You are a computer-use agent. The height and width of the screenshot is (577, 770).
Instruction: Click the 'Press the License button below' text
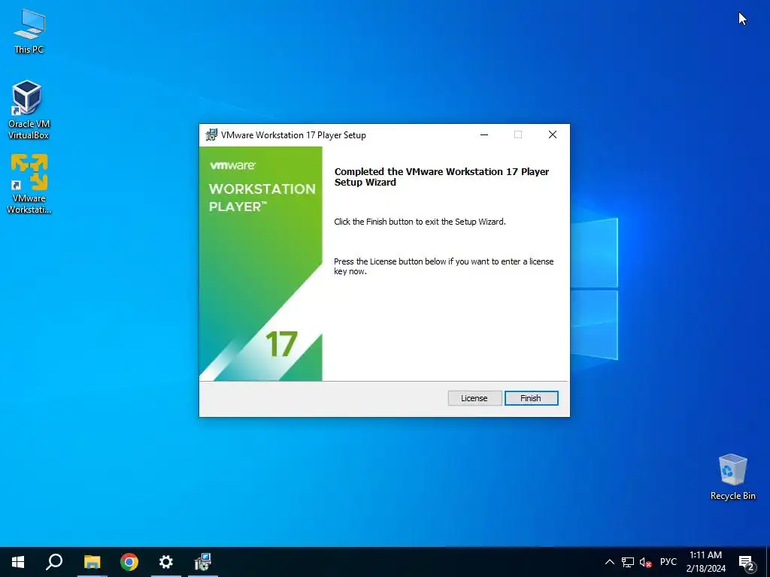444,267
